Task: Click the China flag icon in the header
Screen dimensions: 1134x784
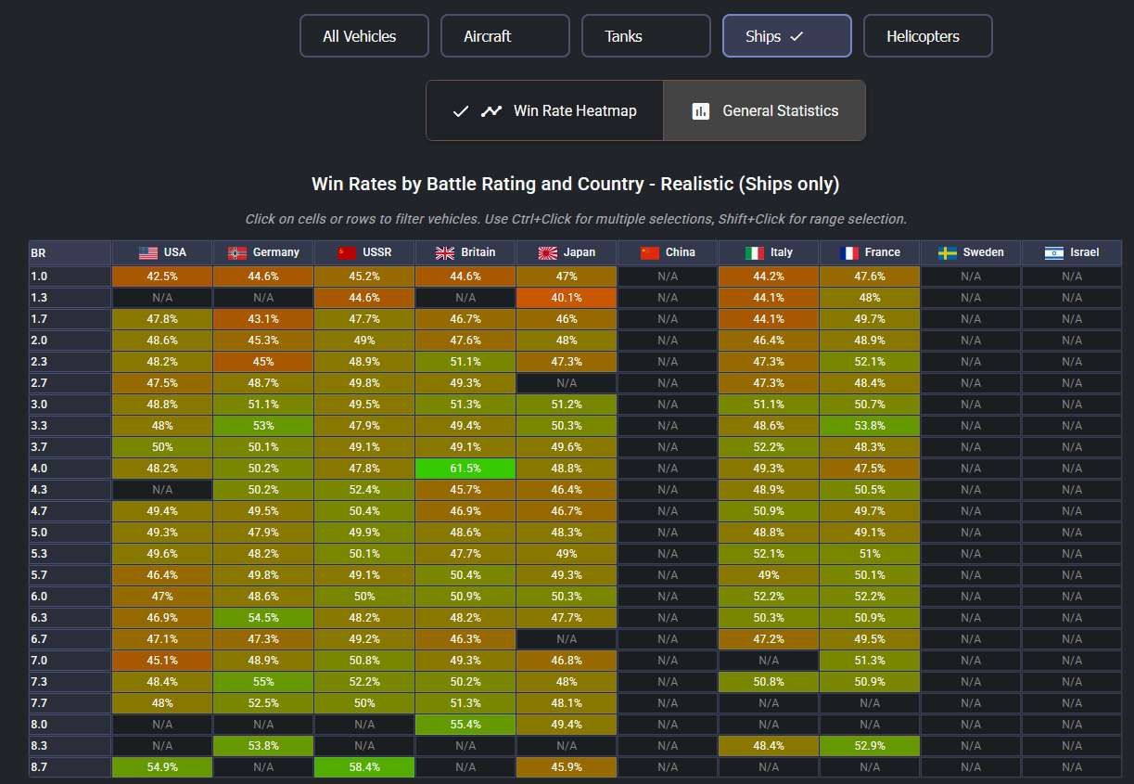Action: (650, 252)
